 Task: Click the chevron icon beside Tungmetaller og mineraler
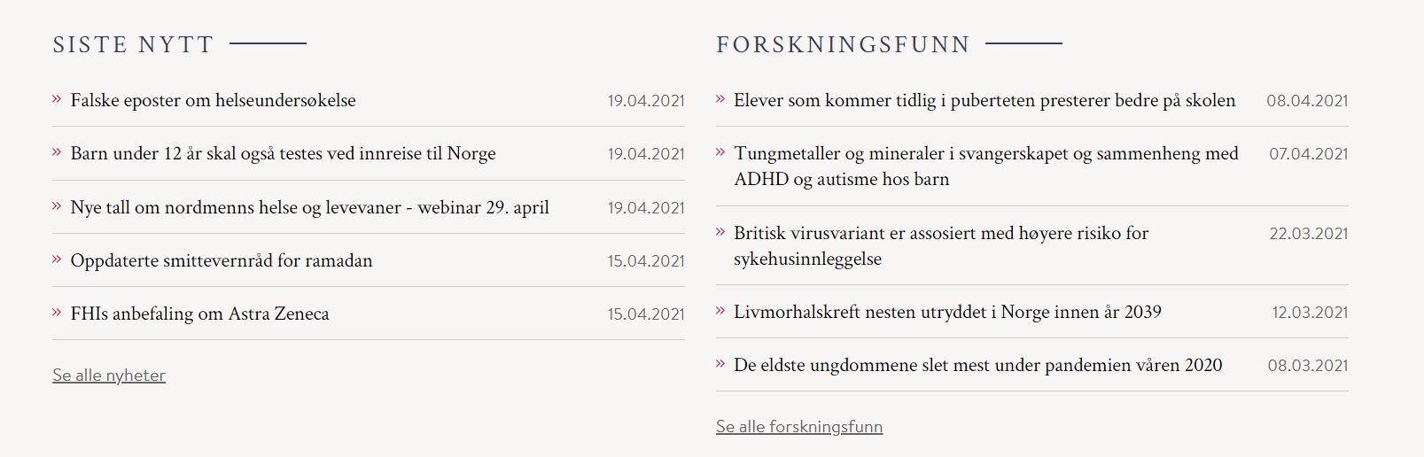[x=720, y=152]
